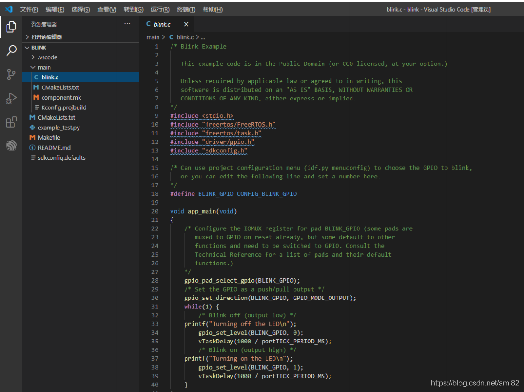Close the blink.c editor tab
This screenshot has height=392, width=524.
click(x=186, y=24)
